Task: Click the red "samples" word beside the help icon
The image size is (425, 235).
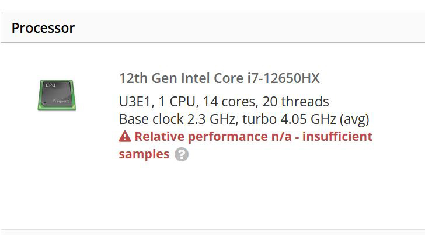Action: (x=144, y=154)
